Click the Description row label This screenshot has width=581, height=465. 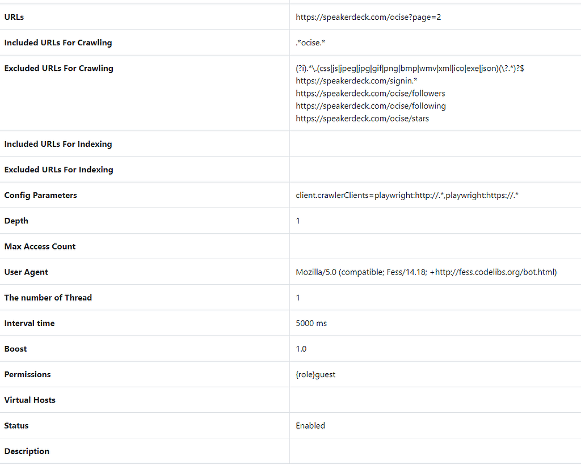[x=27, y=451]
